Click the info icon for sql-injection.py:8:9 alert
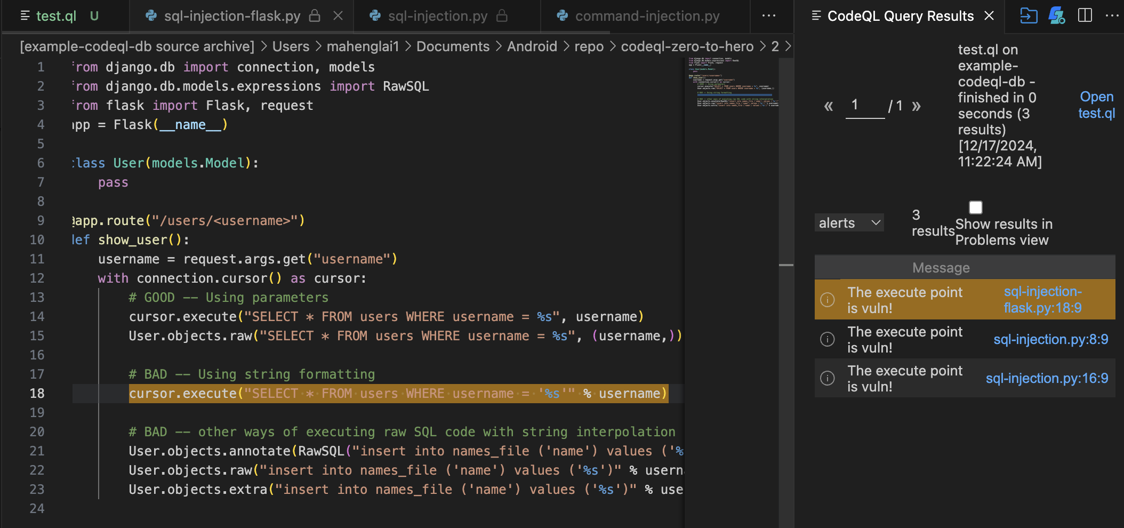Image resolution: width=1124 pixels, height=528 pixels. [827, 339]
